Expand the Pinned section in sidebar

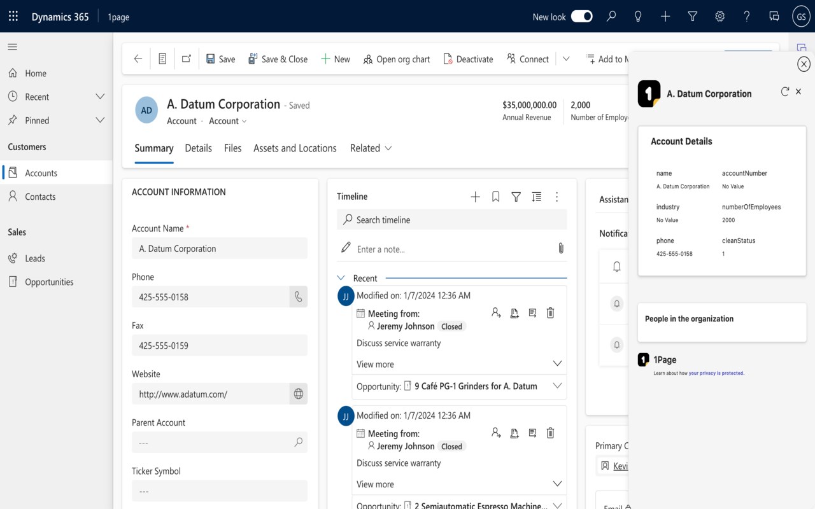[x=100, y=120]
